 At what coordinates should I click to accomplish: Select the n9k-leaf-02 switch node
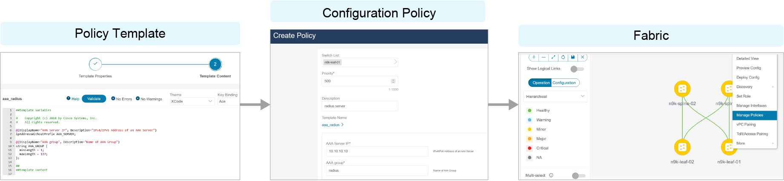point(682,147)
